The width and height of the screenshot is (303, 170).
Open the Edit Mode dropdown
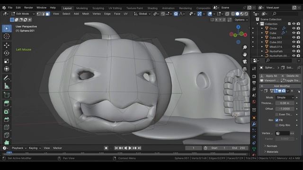pyautogui.click(x=23, y=14)
